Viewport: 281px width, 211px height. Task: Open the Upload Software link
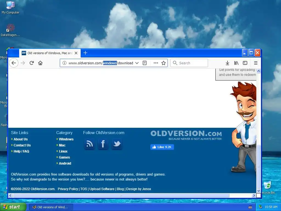click(102, 189)
